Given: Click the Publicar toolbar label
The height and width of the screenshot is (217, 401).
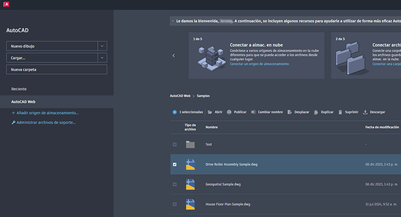Looking at the screenshot, I should pyautogui.click(x=240, y=112).
